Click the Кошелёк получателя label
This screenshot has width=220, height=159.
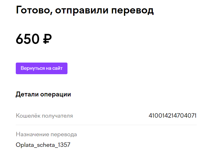44,116
